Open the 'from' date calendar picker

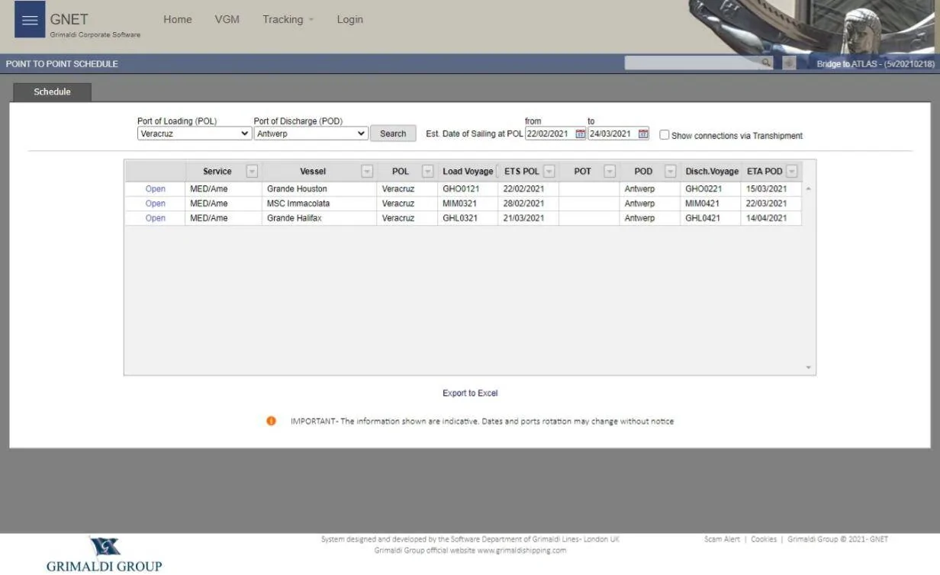click(x=581, y=134)
